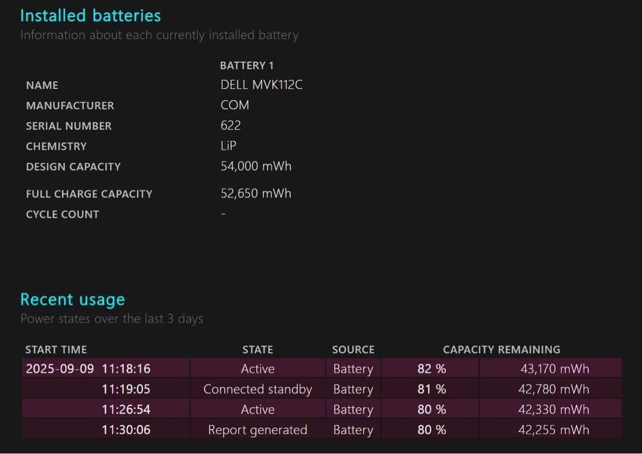Click the SOURCE column header
The image size is (642, 454).
click(353, 350)
